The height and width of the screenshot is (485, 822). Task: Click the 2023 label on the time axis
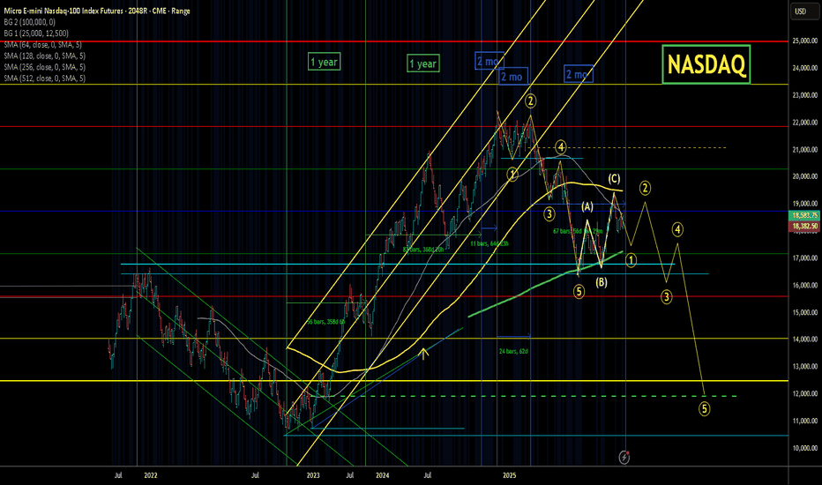coord(313,475)
